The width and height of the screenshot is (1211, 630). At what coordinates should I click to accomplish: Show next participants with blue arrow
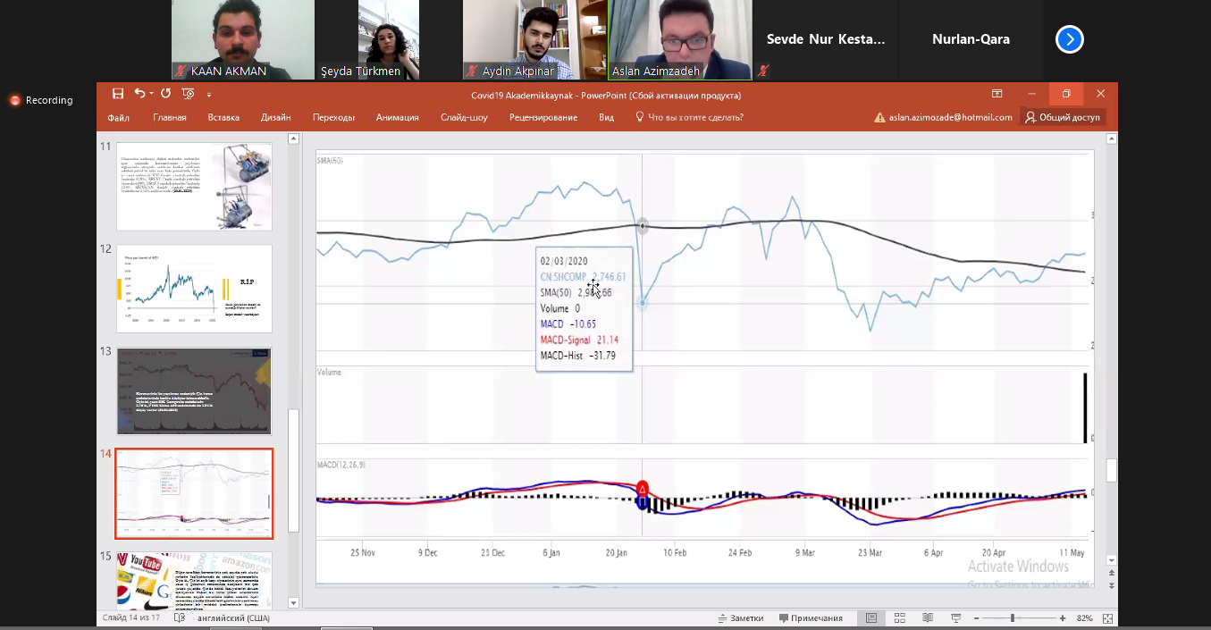click(1069, 39)
